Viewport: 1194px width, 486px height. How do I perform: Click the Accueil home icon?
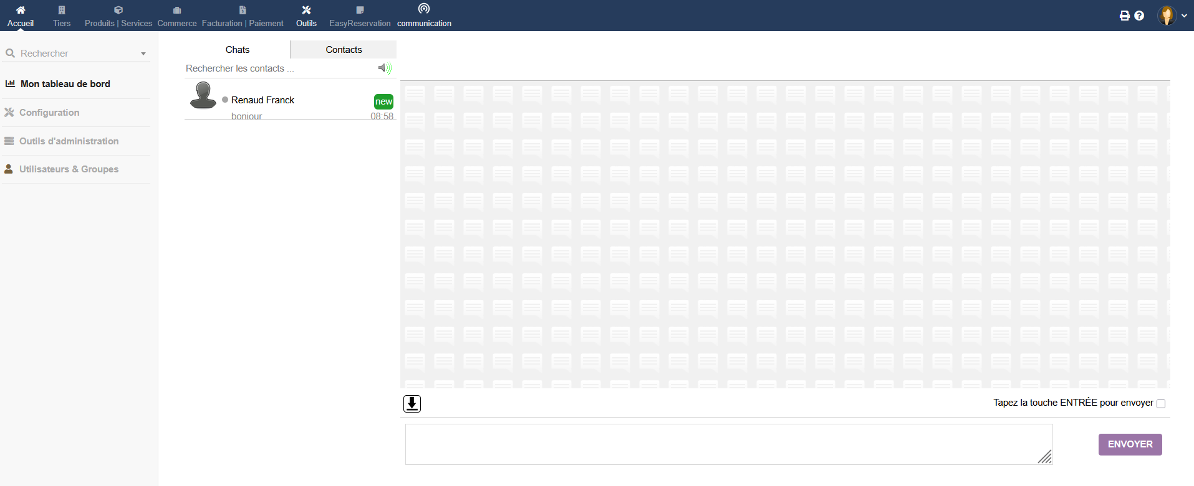(x=21, y=10)
